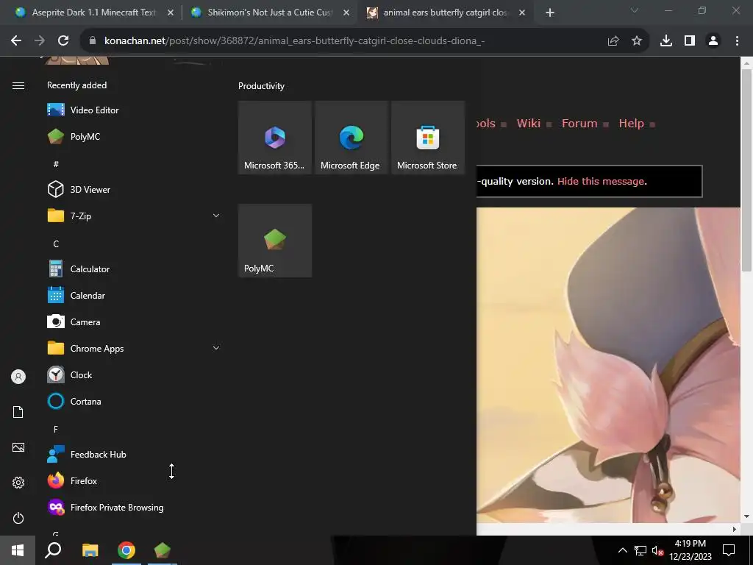Launch Firefox from the app list
The image size is (753, 565).
pyautogui.click(x=133, y=480)
